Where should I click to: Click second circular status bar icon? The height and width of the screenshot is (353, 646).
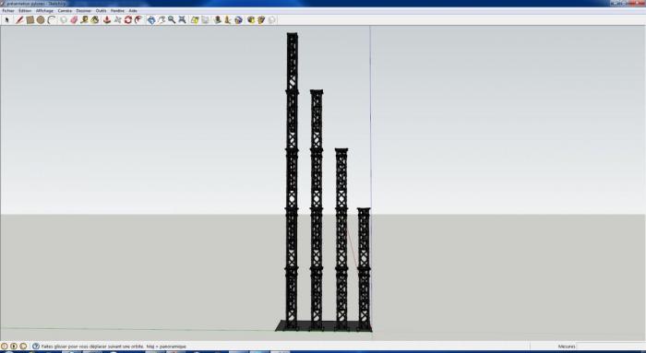(14, 347)
